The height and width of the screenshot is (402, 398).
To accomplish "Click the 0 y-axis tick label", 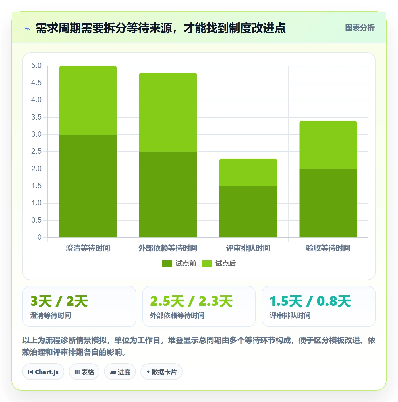I will 40,237.
